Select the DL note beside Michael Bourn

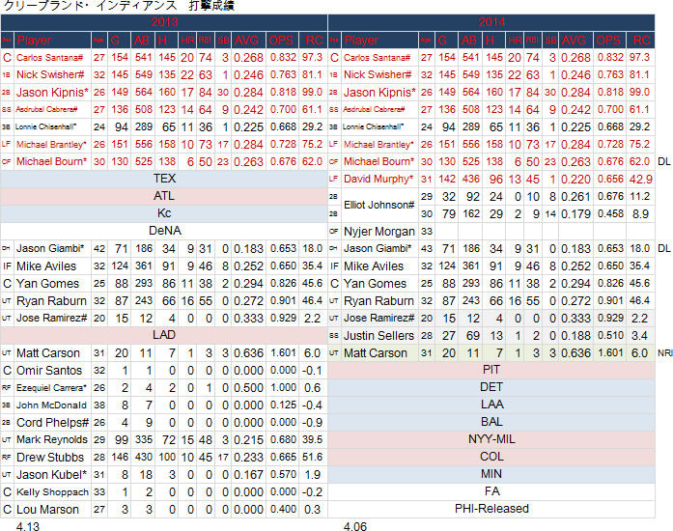[x=663, y=162]
